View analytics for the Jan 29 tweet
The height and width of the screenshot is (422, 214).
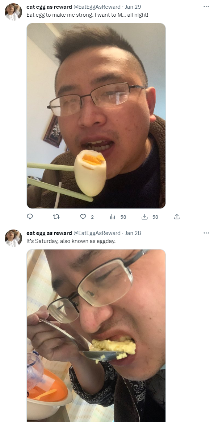tap(118, 217)
